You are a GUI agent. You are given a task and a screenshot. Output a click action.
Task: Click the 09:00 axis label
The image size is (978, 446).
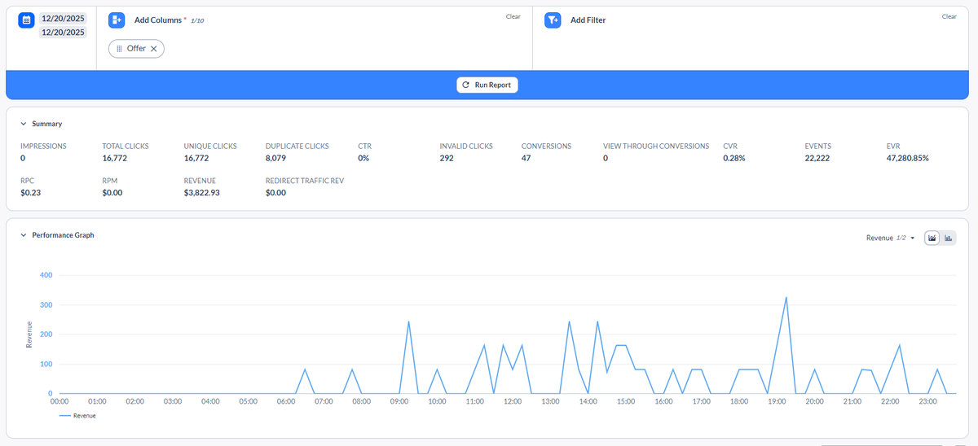pyautogui.click(x=399, y=401)
